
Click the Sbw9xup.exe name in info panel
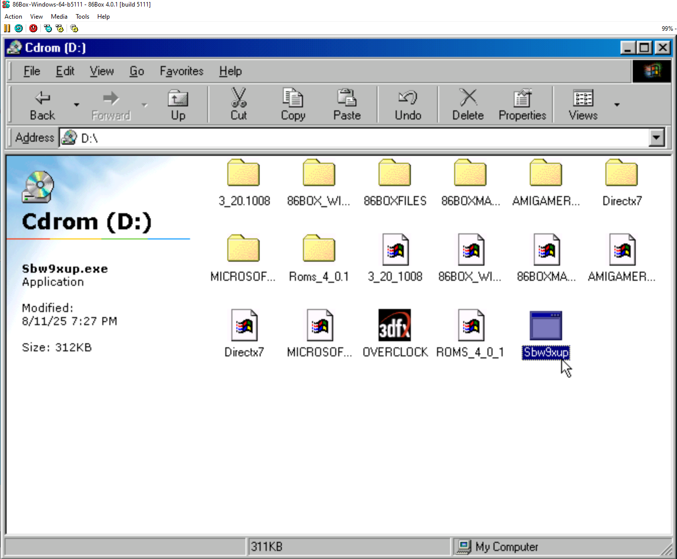[x=65, y=269]
